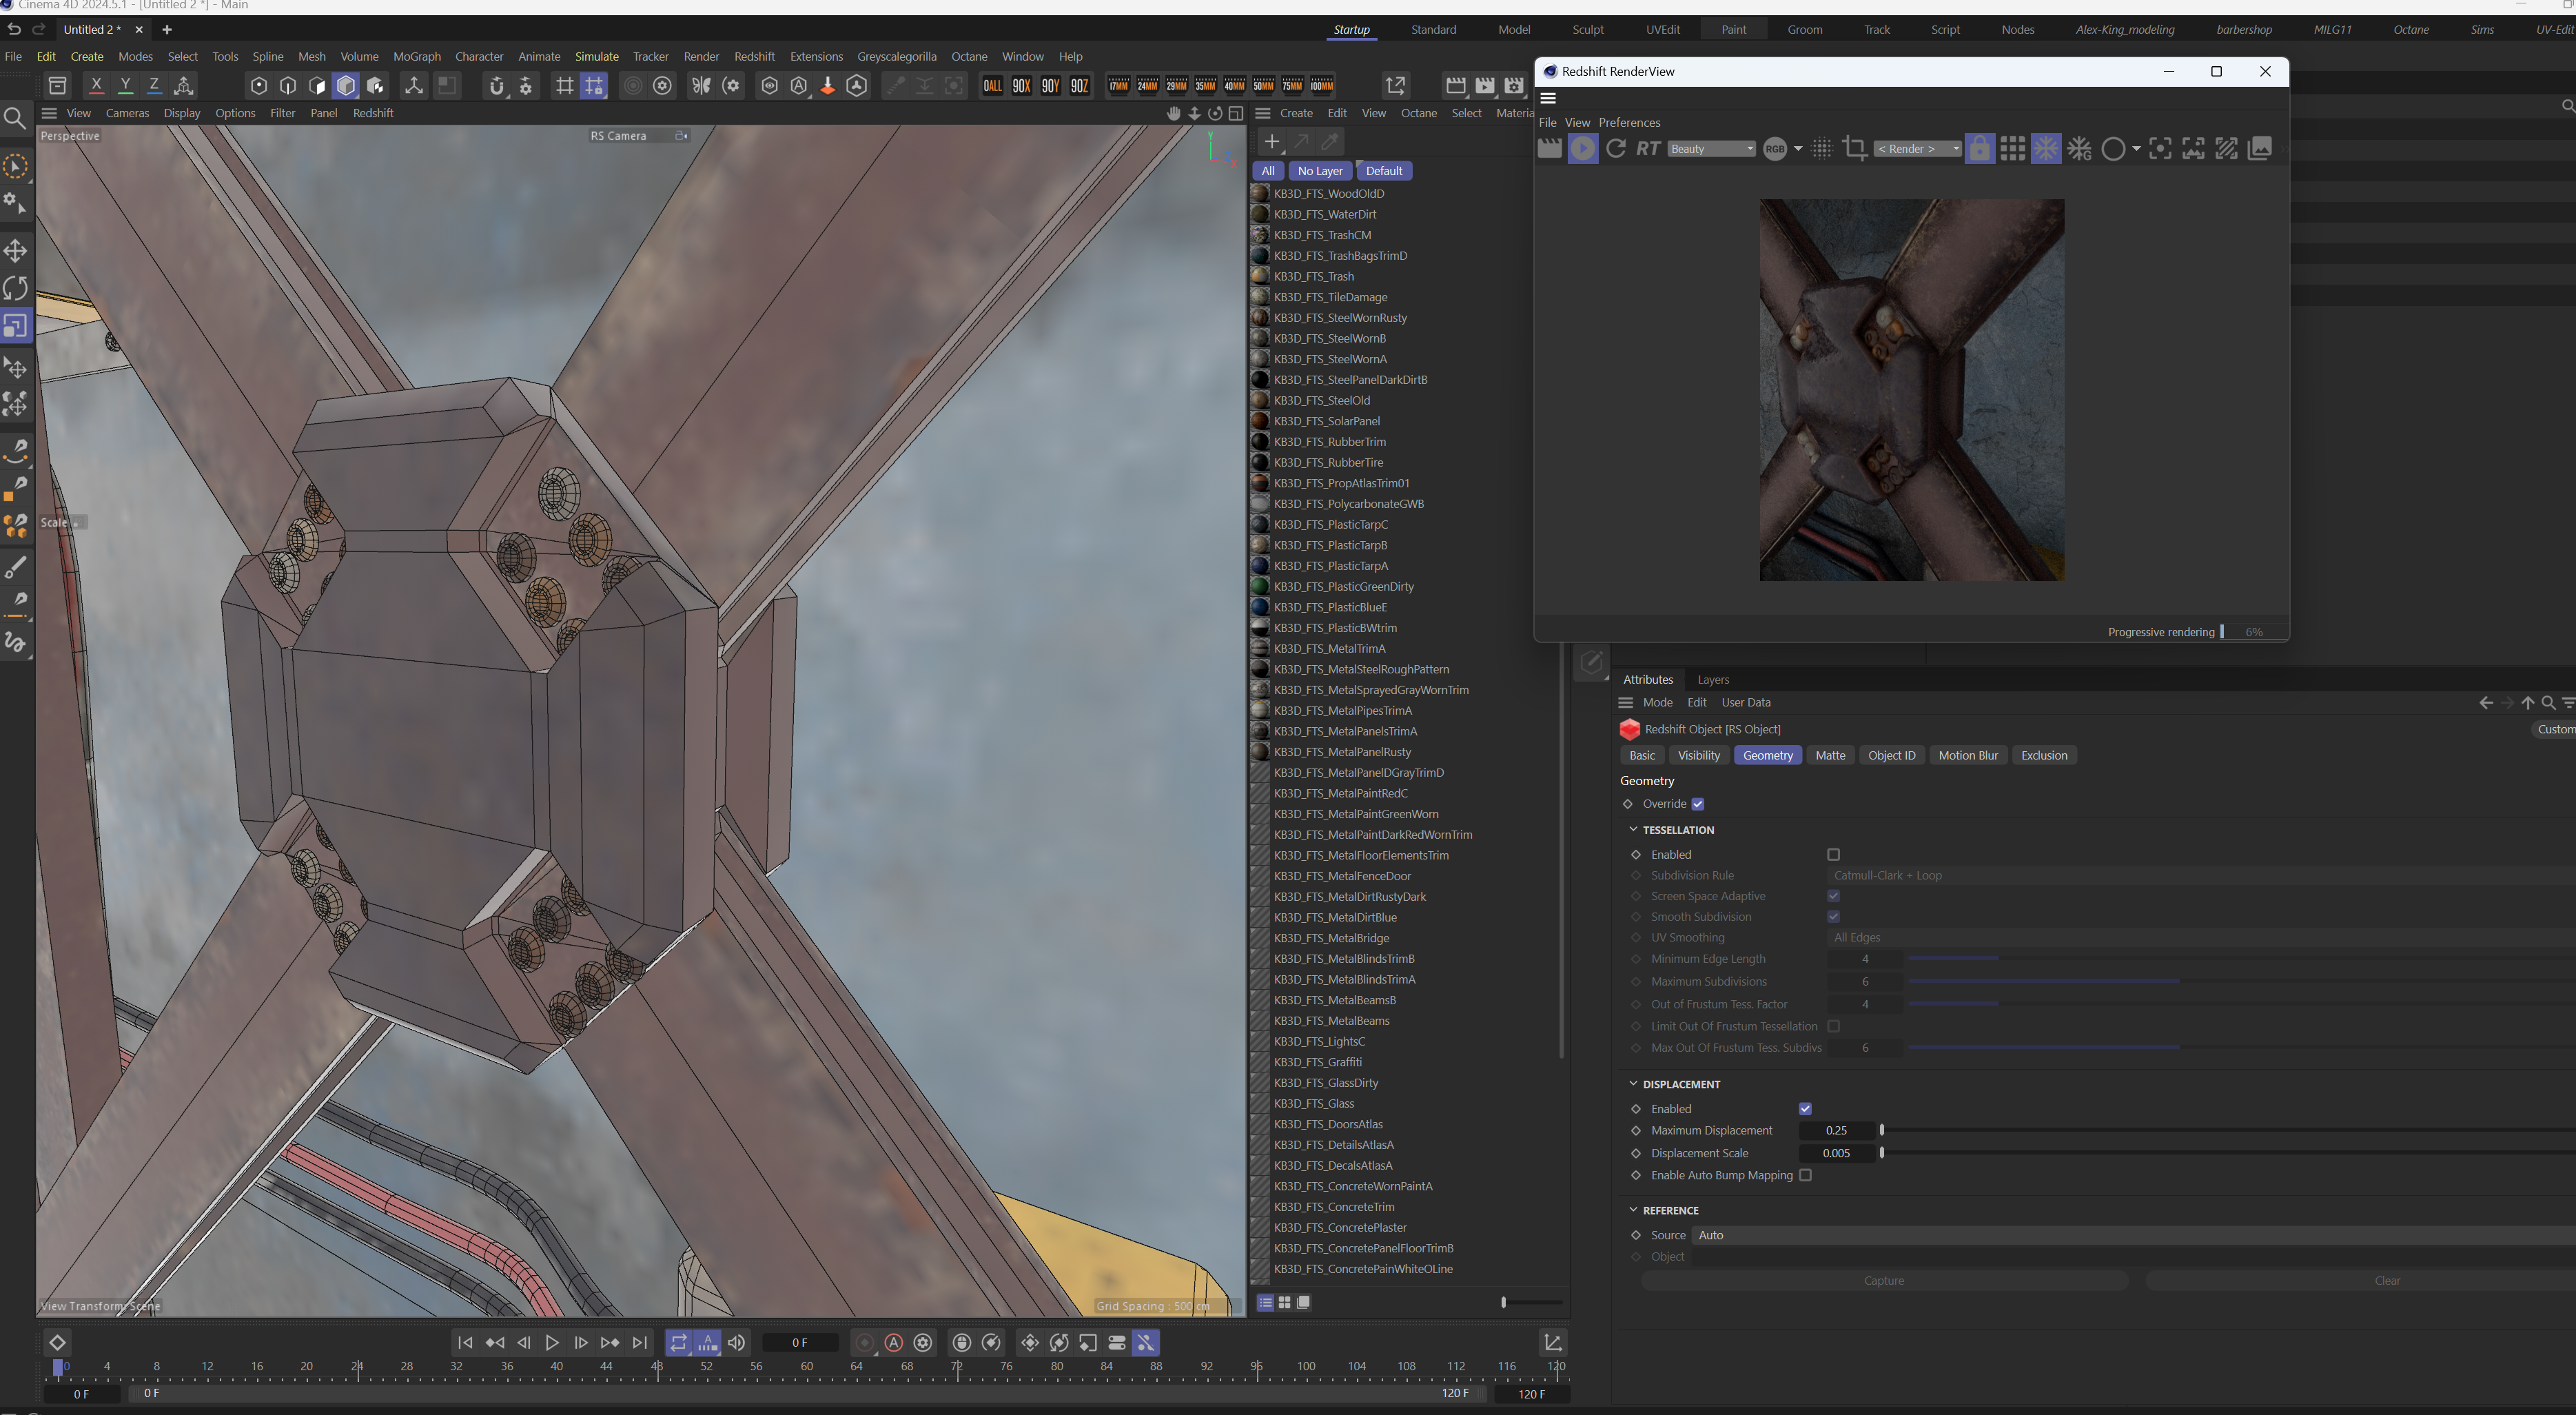Screen dimensions: 2576x1415
Task: Toggle Screen Space Adaptive checkbox
Action: [x=1833, y=896]
